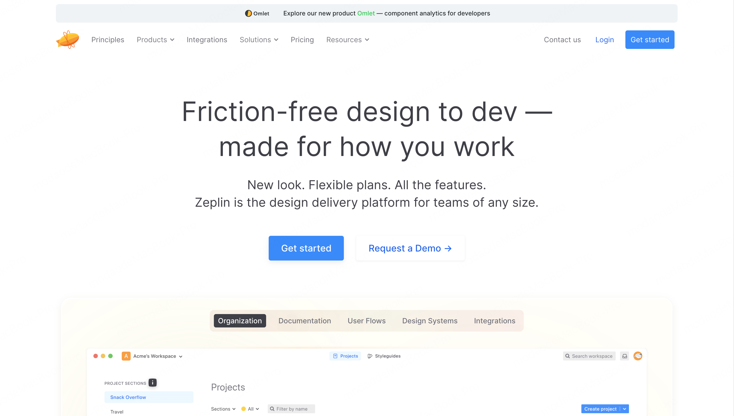Select the Projects tab in app

coord(345,356)
